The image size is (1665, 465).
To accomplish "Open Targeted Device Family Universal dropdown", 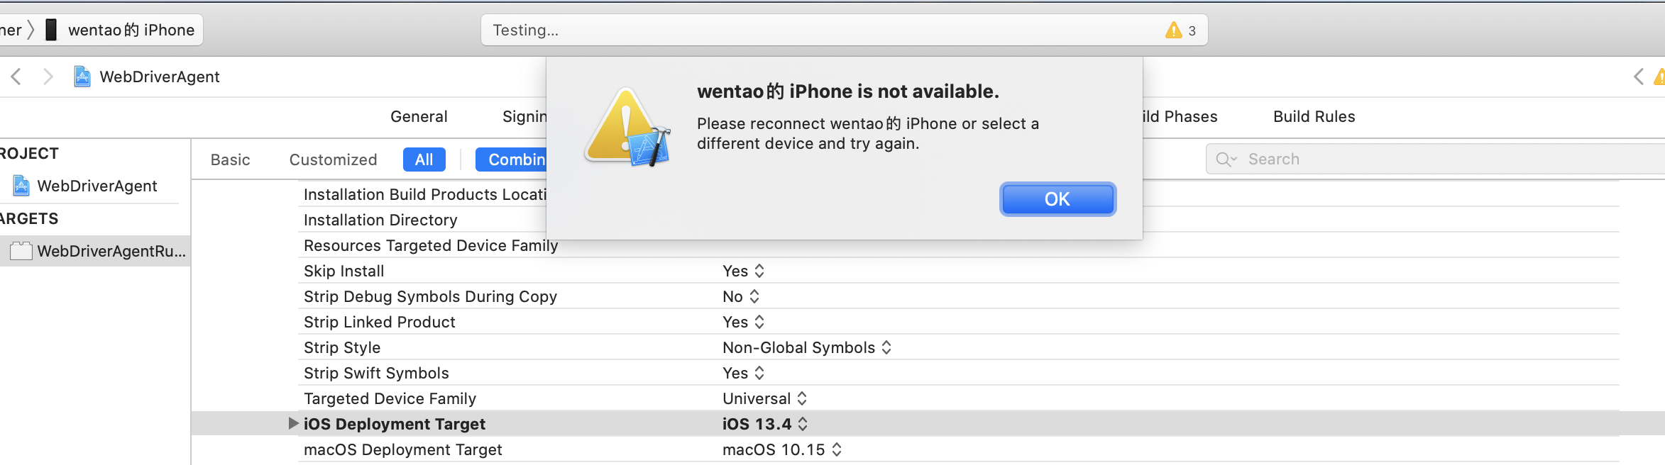I will pos(764,398).
